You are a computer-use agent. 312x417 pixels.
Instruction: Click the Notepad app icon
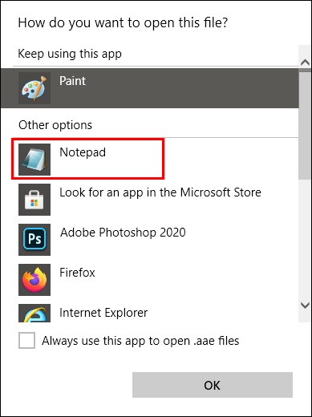pyautogui.click(x=34, y=160)
